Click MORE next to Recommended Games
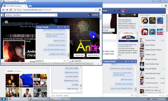Screen dimensions: 168x101 (163, 26)
